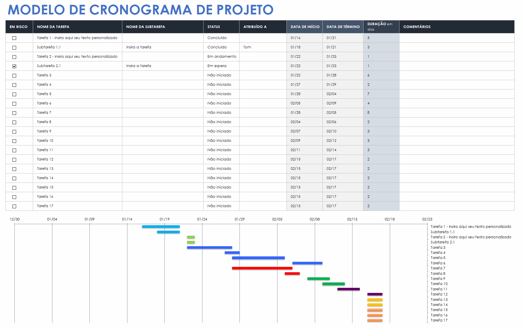
Task: Click the green Gantt bar for Tarefa 10
Action: pos(333,284)
